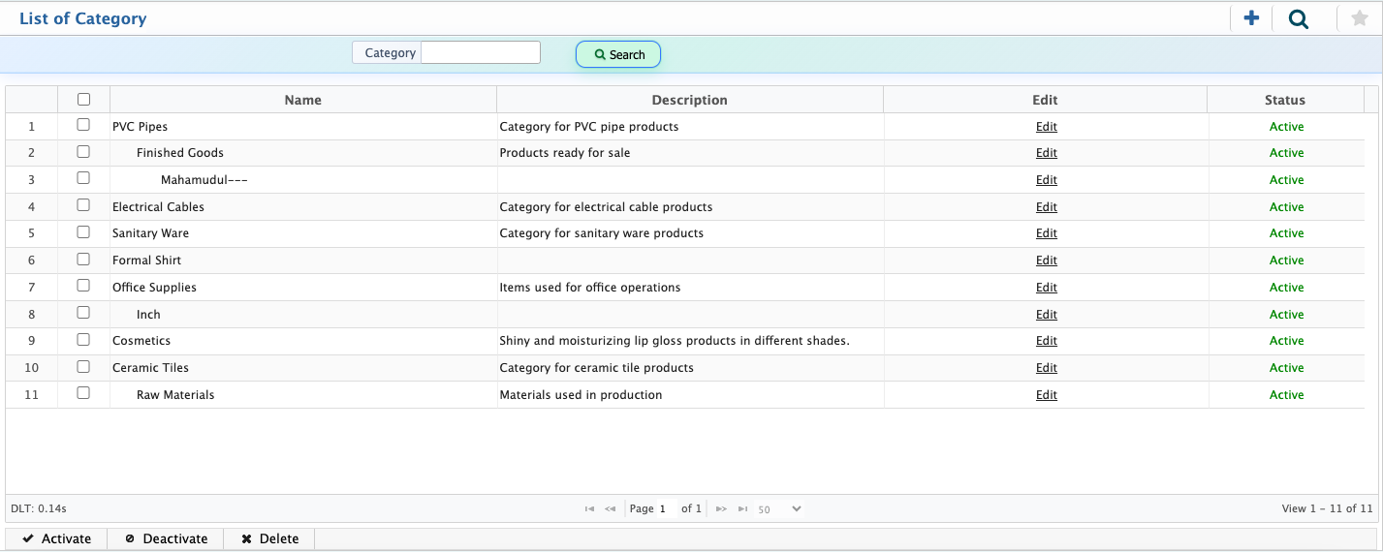Screen dimensions: 1383x552
Task: Click Edit link in Inch row
Action: (x=1047, y=315)
